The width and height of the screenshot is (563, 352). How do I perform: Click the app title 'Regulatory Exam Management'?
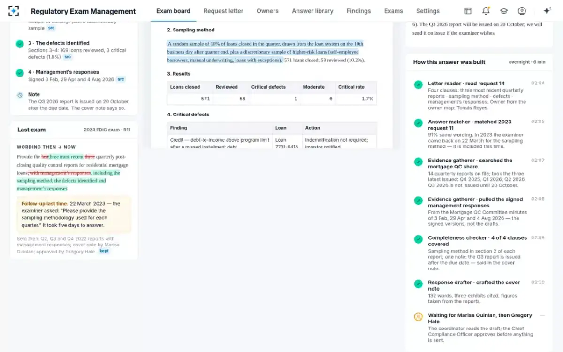[83, 11]
